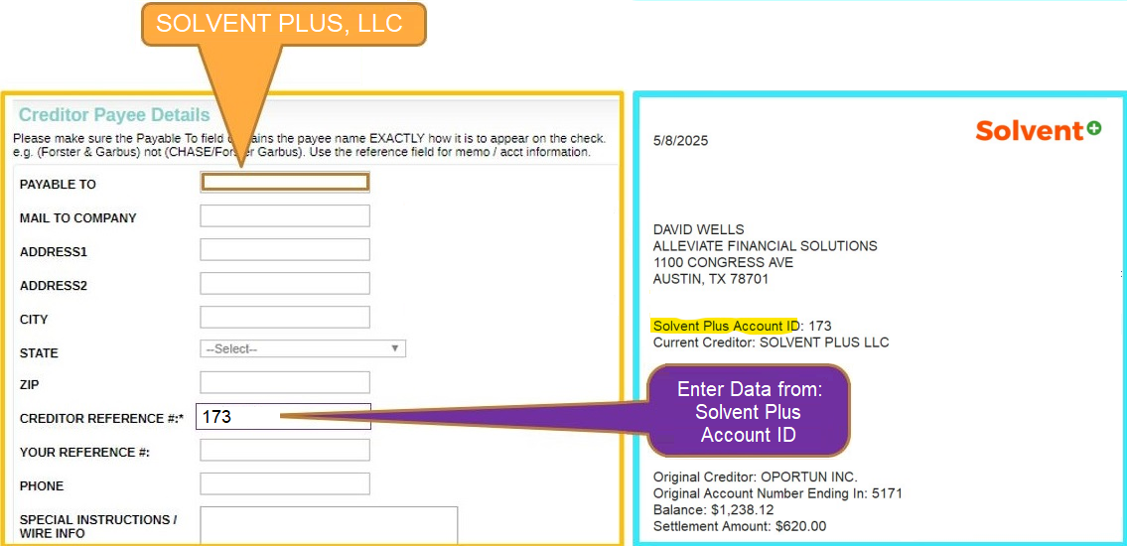Click the Settlement Amount: $620.00 line
This screenshot has height=546, width=1127.
(740, 526)
